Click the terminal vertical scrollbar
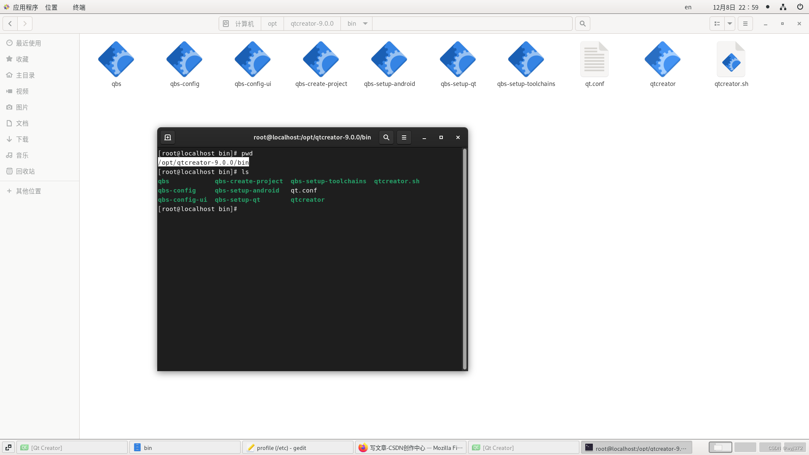809x455 pixels. click(x=465, y=259)
